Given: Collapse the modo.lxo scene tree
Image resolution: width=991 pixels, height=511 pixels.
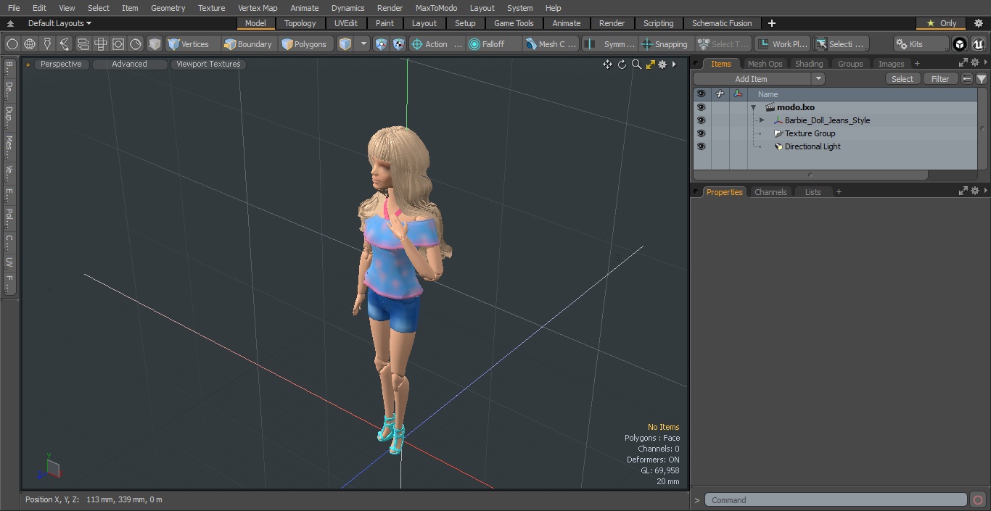Looking at the screenshot, I should [754, 107].
